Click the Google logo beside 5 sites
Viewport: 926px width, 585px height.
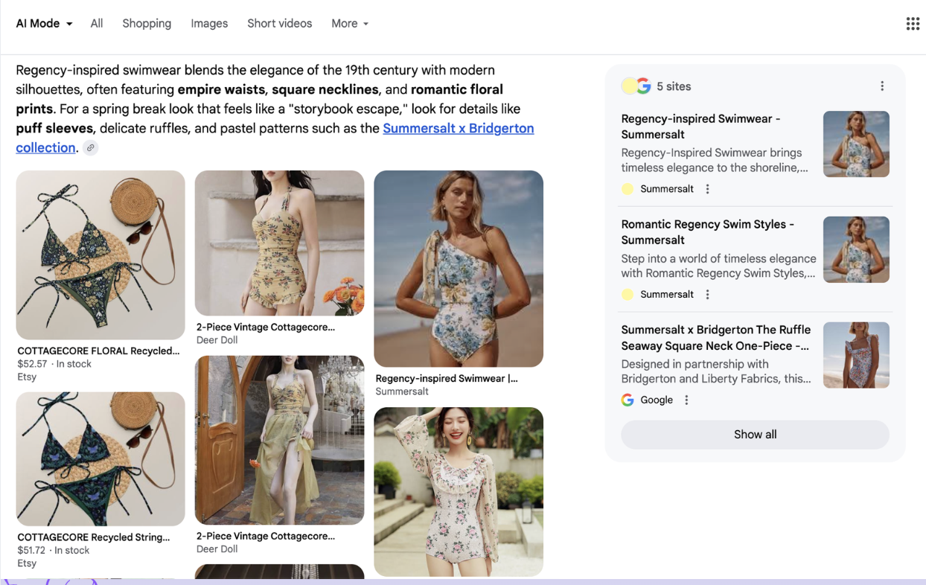643,86
